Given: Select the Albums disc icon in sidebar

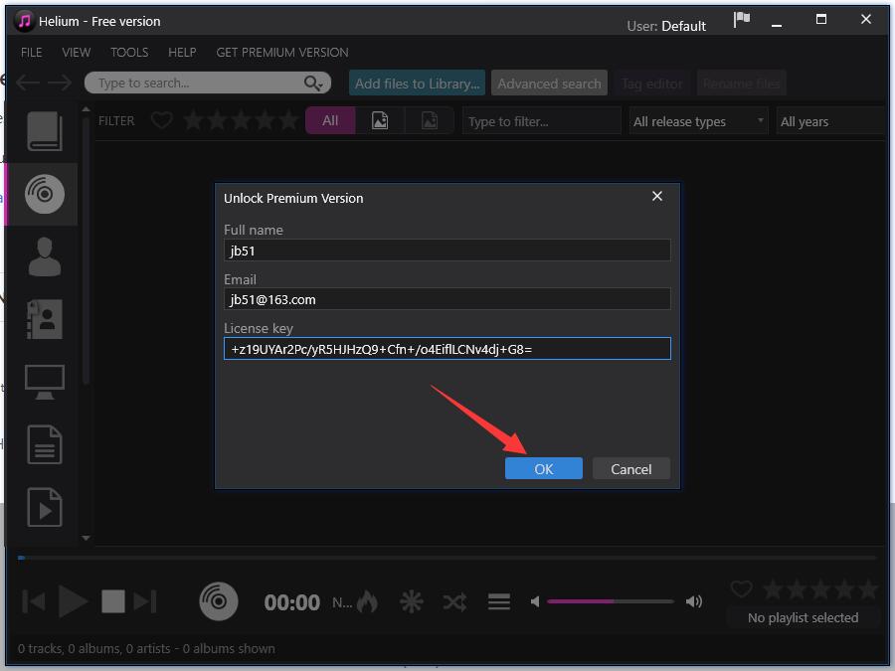Looking at the screenshot, I should [45, 194].
